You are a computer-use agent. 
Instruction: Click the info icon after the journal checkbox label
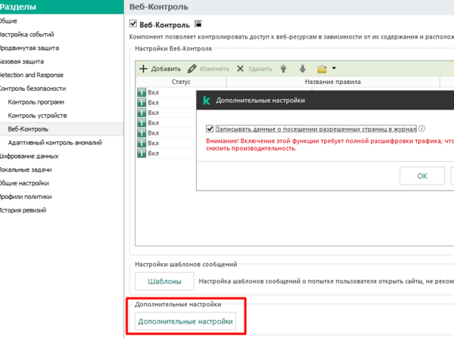click(x=421, y=129)
